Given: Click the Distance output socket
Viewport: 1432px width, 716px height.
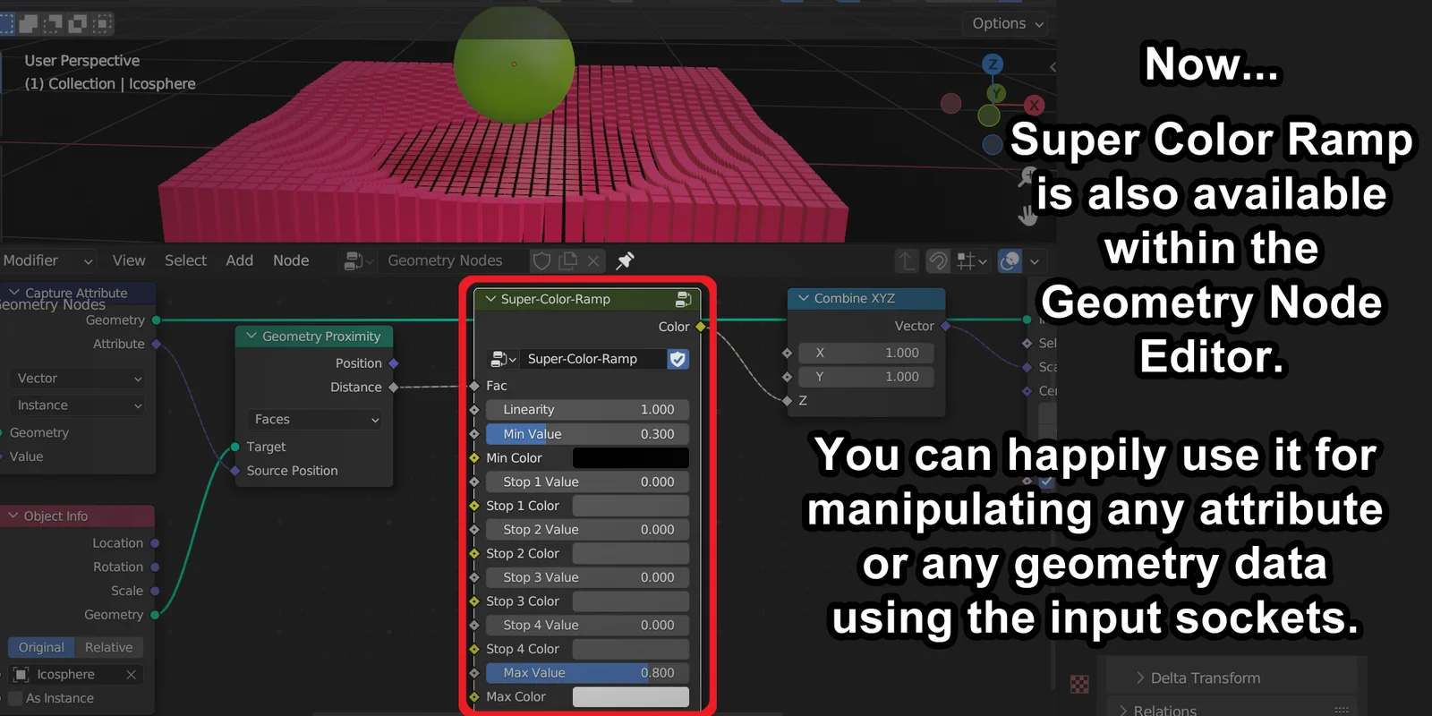Looking at the screenshot, I should (x=393, y=388).
